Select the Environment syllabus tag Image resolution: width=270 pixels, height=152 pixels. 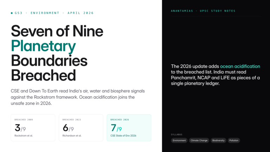(179, 140)
